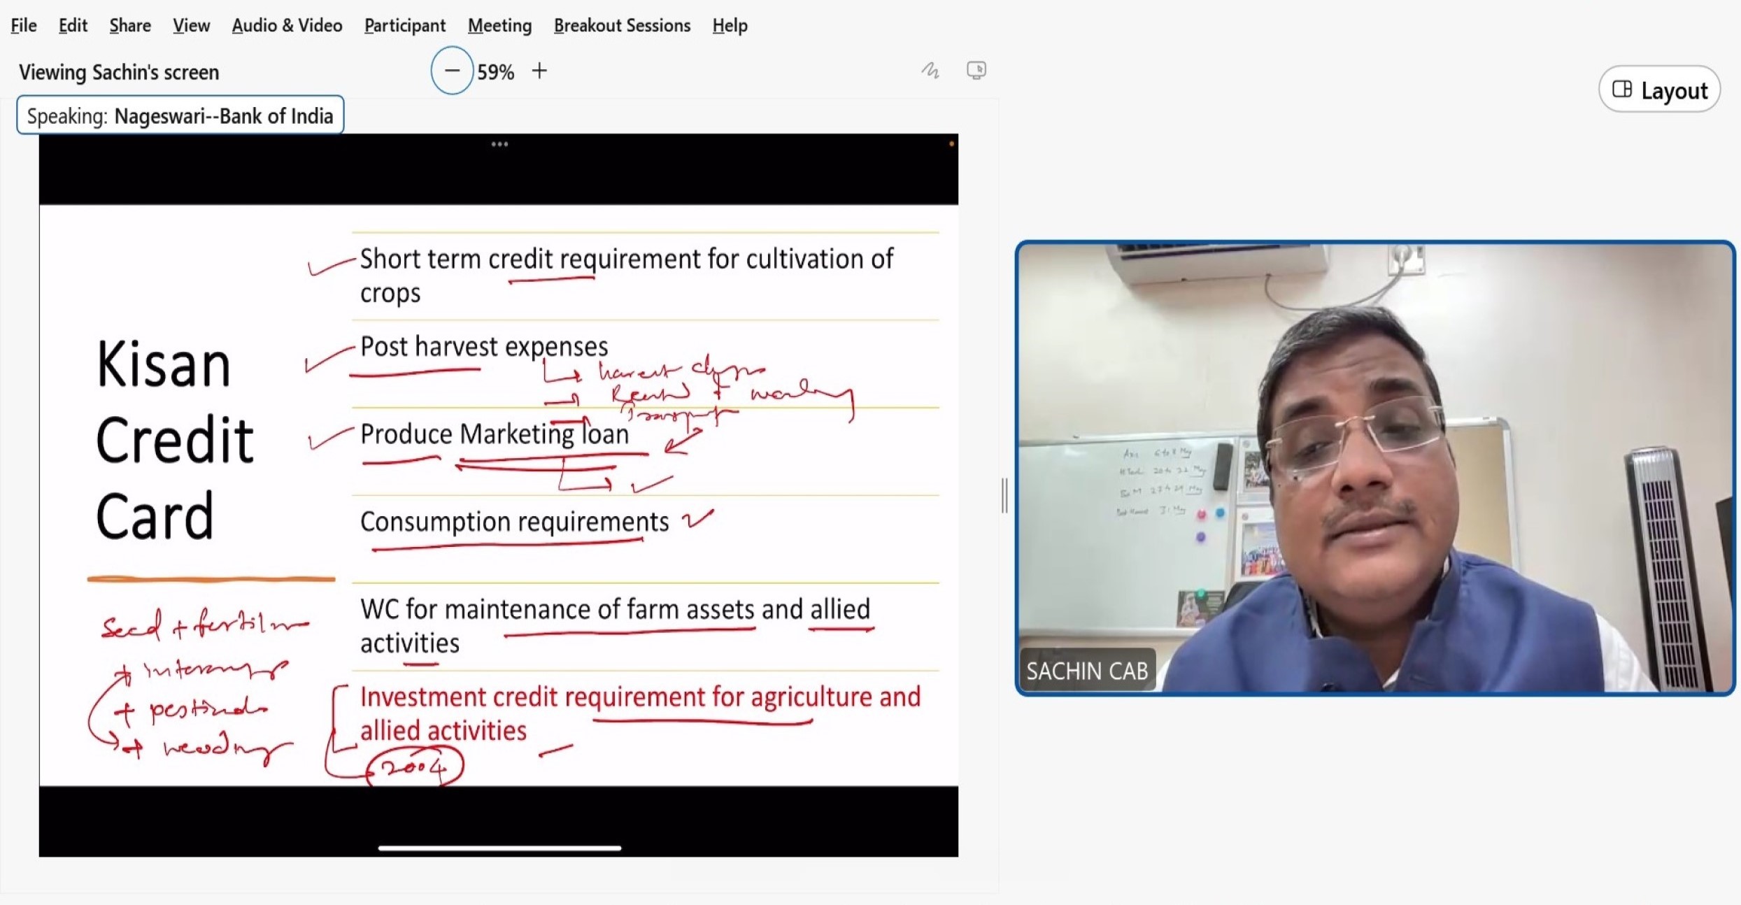Screen dimensions: 1741x905
Task: Click the 59% zoom level indicator
Action: (495, 72)
